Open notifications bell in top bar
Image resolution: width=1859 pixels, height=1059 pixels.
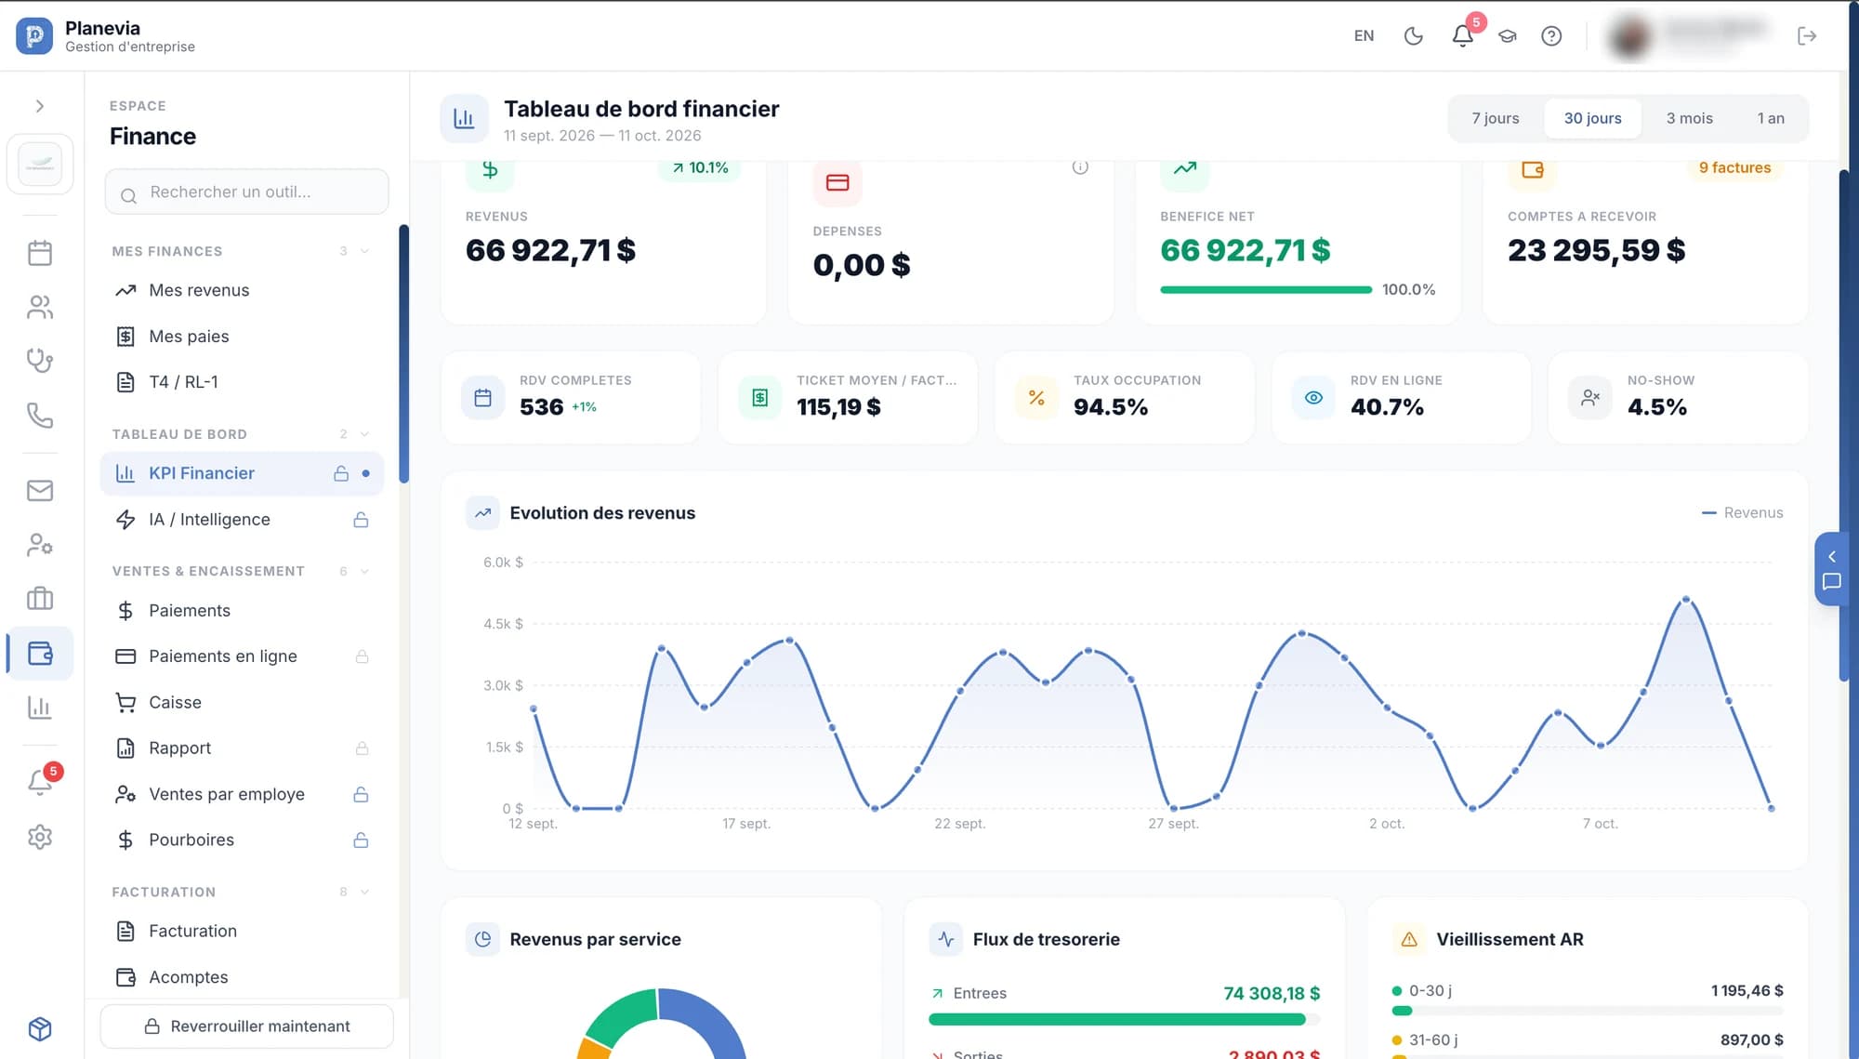1462,36
